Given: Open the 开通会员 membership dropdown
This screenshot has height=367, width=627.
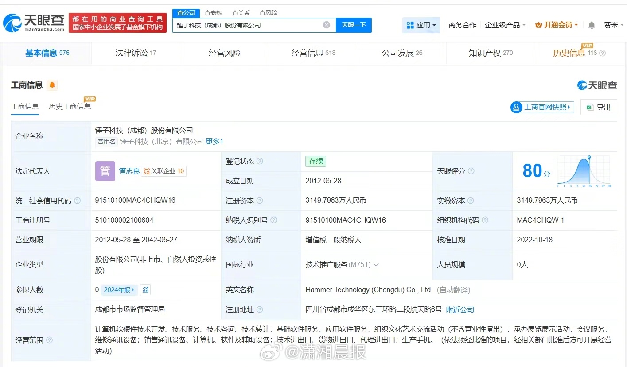Looking at the screenshot, I should pos(557,25).
